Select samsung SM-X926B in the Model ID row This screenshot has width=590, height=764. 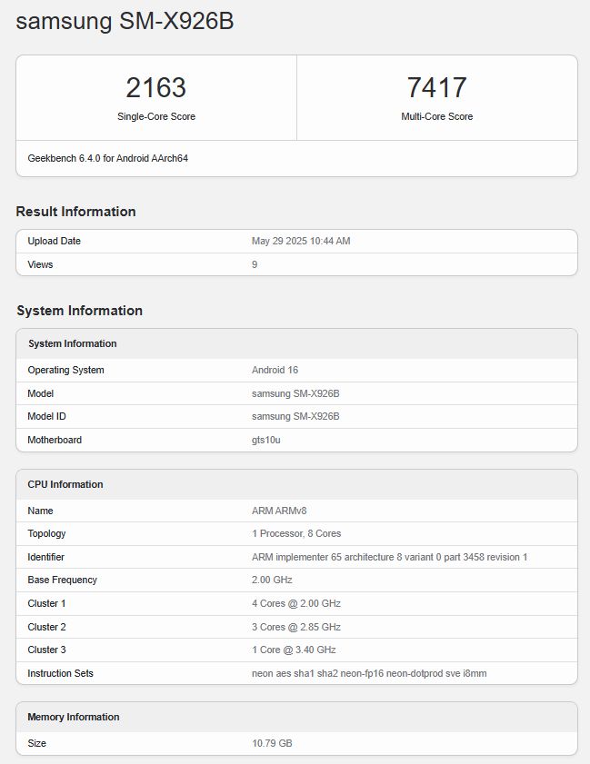[295, 417]
